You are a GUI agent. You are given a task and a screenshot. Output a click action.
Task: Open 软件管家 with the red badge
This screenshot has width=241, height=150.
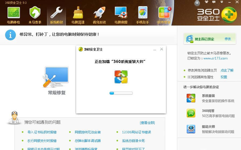[x=164, y=13]
